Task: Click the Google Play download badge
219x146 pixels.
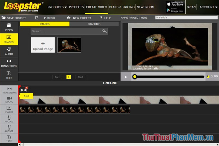Action: click(175, 10)
